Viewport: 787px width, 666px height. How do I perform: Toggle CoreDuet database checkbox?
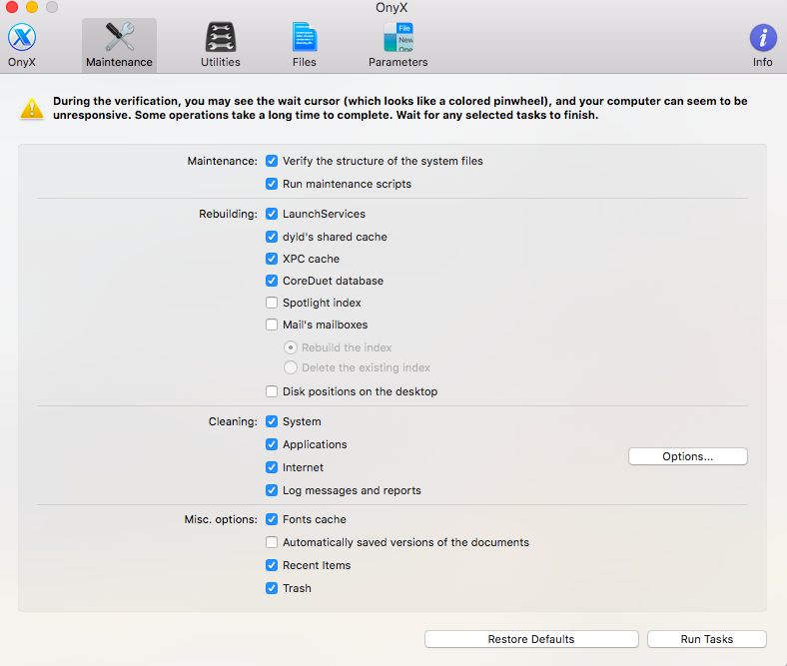(x=272, y=281)
